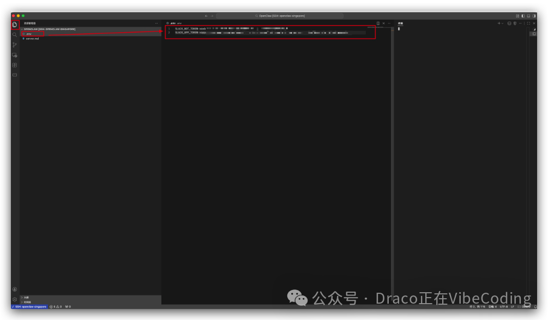Viewport: 548px width, 320px height.
Task: Select the upper terminal instance in list
Action: (534, 29)
